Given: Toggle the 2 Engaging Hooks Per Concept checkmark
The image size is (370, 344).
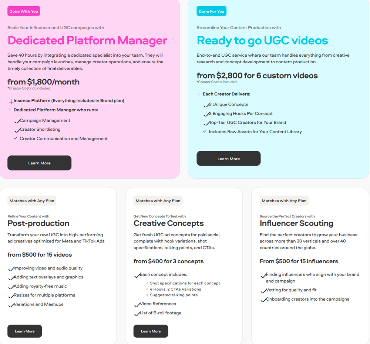Looking at the screenshot, I should [206, 114].
